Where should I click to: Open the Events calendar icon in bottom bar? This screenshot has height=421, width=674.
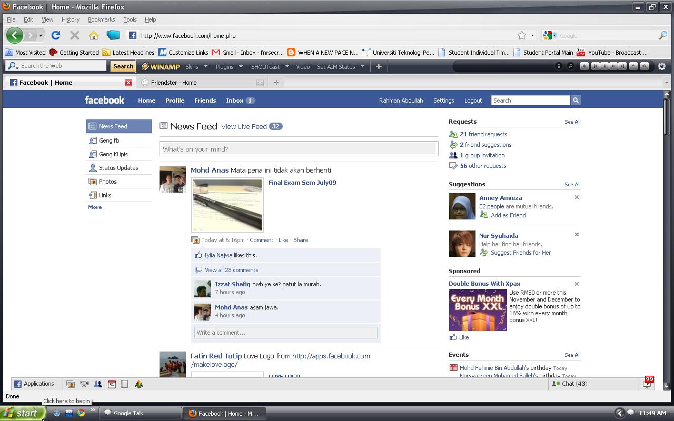click(112, 384)
